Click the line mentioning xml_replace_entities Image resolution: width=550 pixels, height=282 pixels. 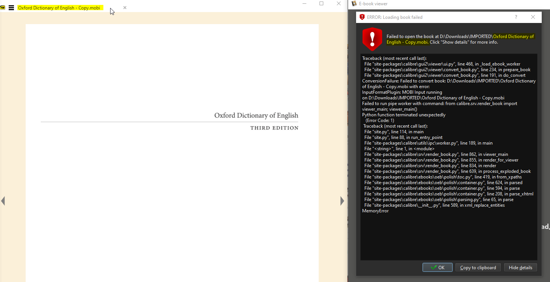[435, 205]
